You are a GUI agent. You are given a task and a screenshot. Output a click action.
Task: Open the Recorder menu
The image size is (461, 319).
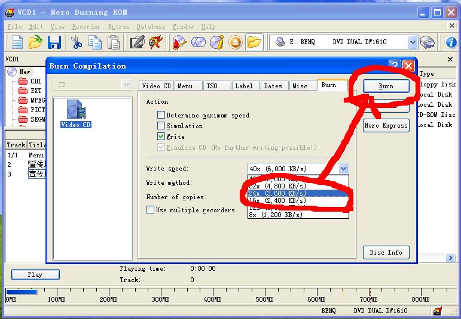pyautogui.click(x=86, y=26)
